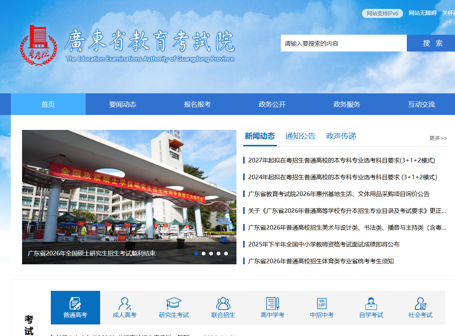Open the 报名报考 navigation menu
Image resolution: width=455 pixels, height=336 pixels.
[197, 105]
